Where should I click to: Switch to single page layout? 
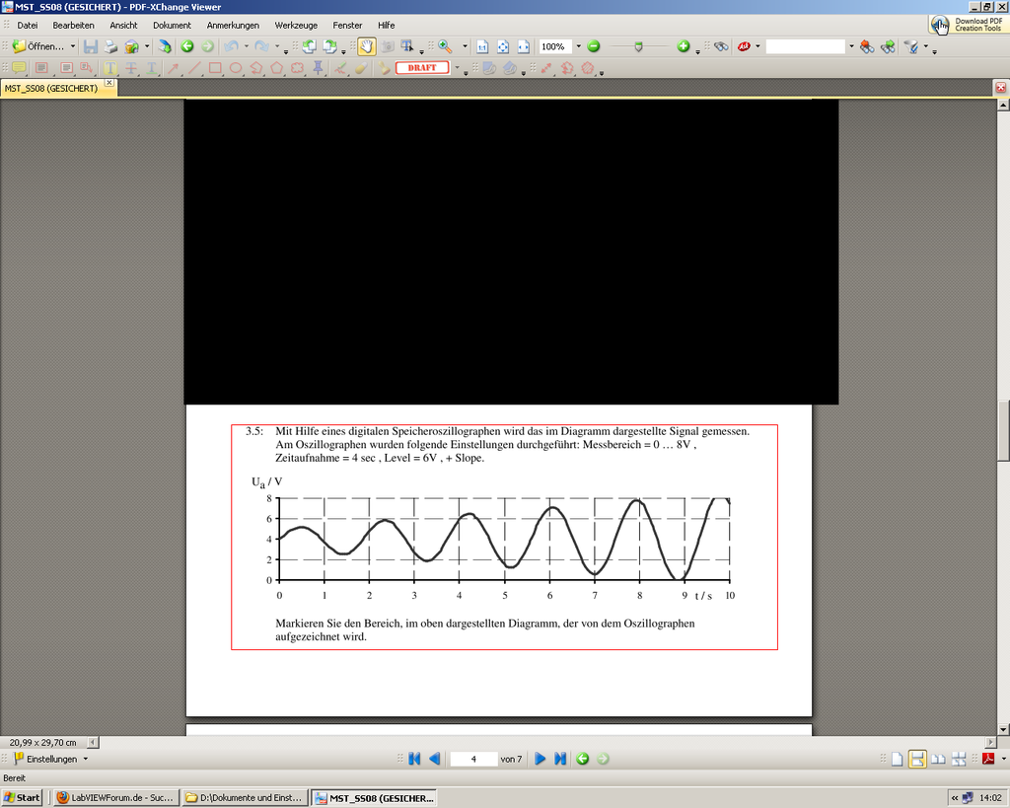(897, 759)
